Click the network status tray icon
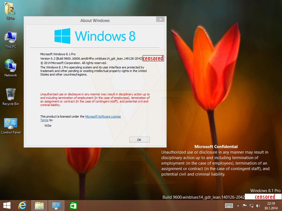This screenshot has width=282, height=211. 251,206
